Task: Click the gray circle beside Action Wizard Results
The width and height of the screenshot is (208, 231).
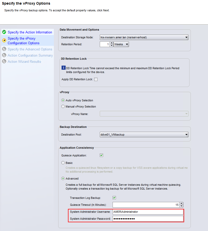Action: click(5, 61)
